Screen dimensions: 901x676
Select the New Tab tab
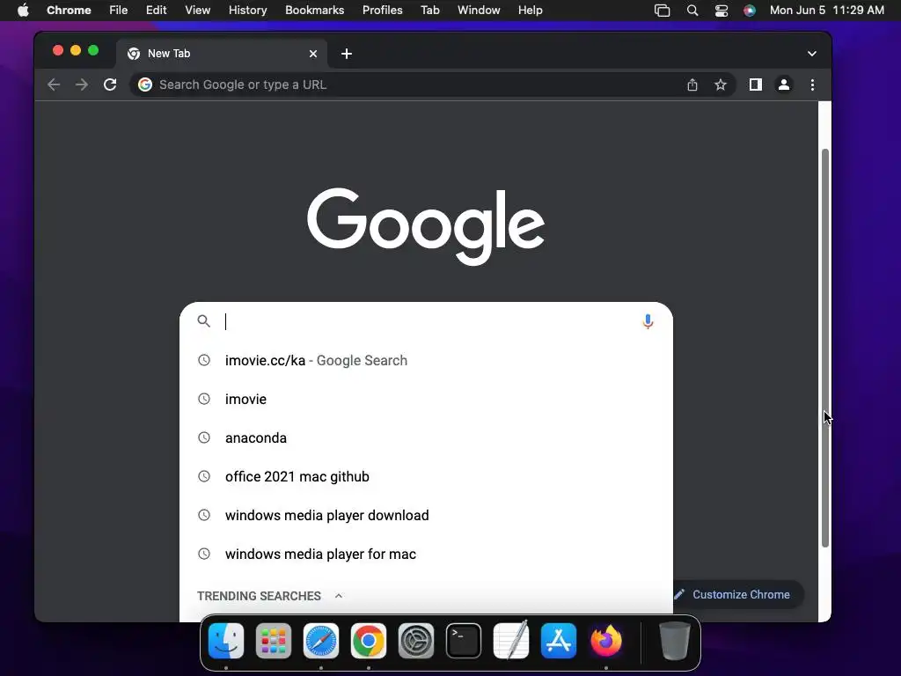click(221, 54)
